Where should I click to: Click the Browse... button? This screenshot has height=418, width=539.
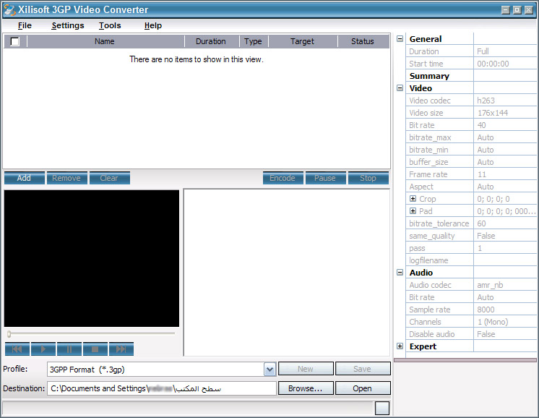point(306,388)
